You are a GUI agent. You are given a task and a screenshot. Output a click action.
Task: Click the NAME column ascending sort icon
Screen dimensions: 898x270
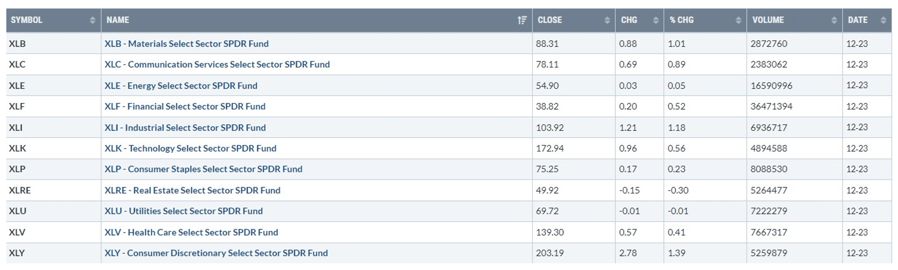click(x=522, y=20)
